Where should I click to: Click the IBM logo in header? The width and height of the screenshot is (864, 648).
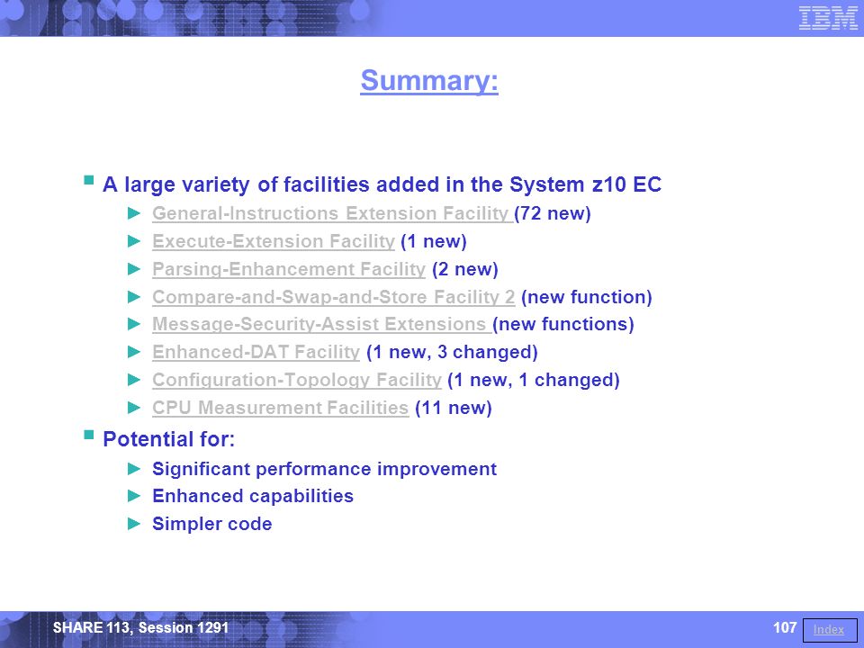pyautogui.click(x=828, y=18)
